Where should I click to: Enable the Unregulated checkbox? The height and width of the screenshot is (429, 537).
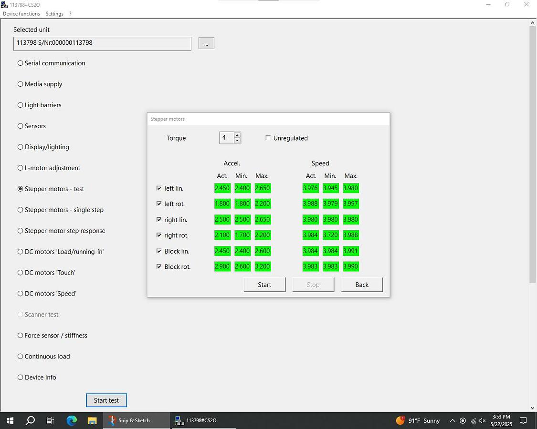click(268, 138)
